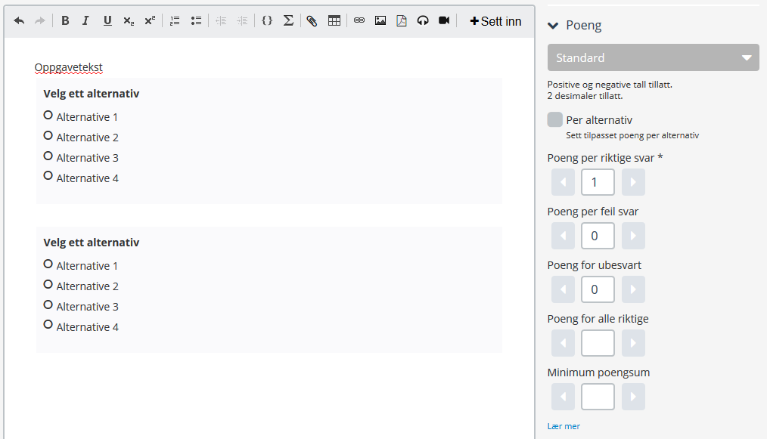Viewport: 767px width, 439px height.
Task: Insert an audio file with headphones icon
Action: point(423,21)
